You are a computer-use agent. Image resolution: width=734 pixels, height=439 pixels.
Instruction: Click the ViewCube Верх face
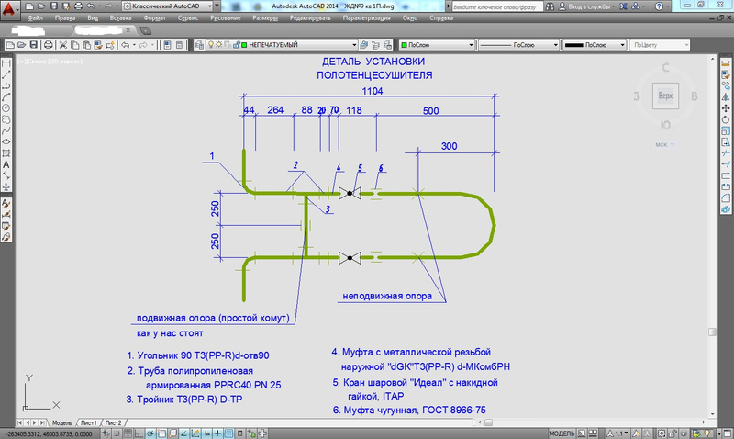click(662, 95)
